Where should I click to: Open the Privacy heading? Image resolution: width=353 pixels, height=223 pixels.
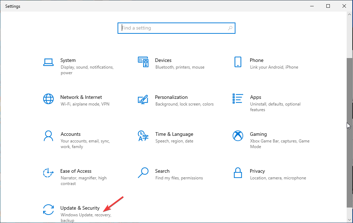pos(257,171)
